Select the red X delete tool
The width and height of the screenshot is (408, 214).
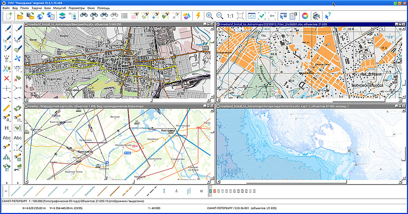click(6, 78)
